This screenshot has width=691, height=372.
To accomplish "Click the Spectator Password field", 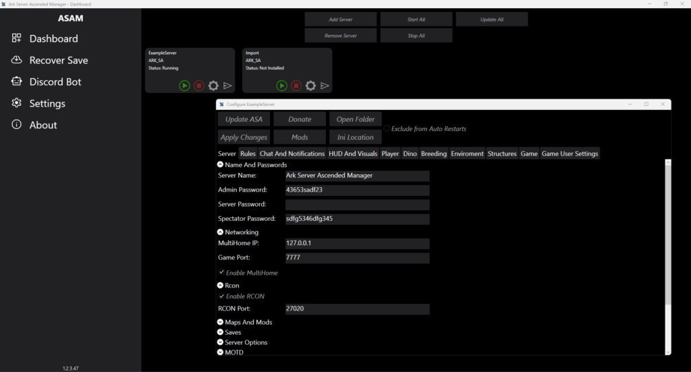I will (x=358, y=219).
